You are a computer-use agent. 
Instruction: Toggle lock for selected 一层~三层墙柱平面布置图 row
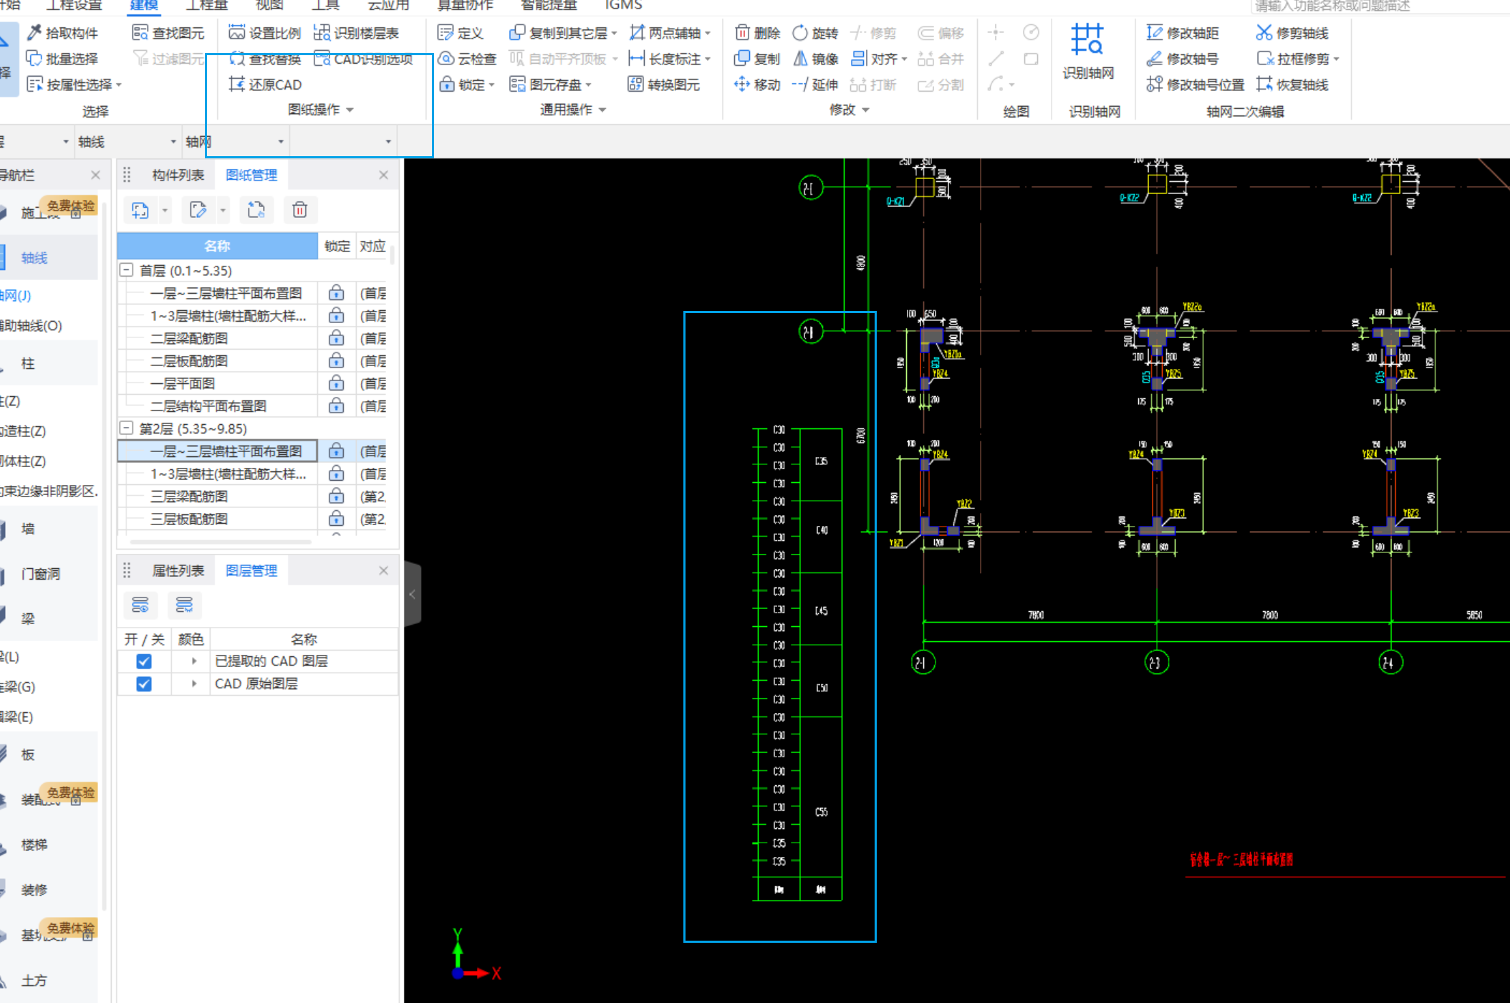[x=337, y=451]
